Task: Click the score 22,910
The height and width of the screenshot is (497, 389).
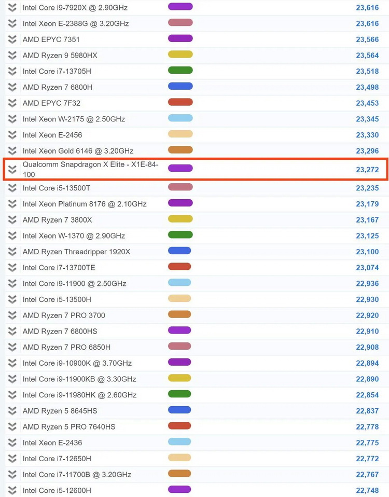Action: click(367, 331)
